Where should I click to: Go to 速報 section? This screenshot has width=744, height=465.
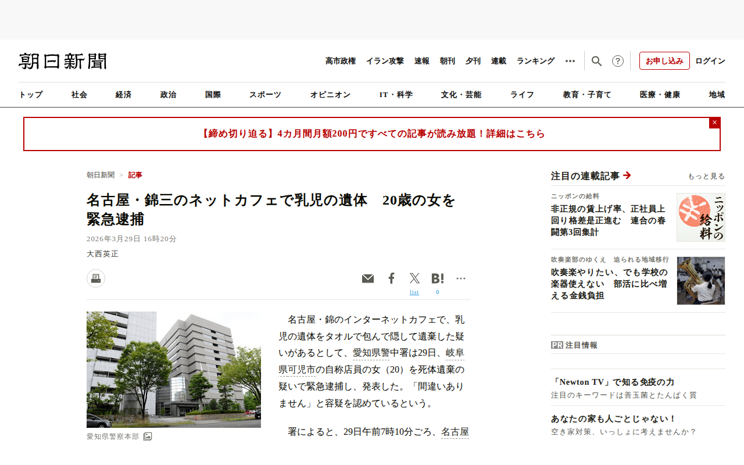point(422,61)
